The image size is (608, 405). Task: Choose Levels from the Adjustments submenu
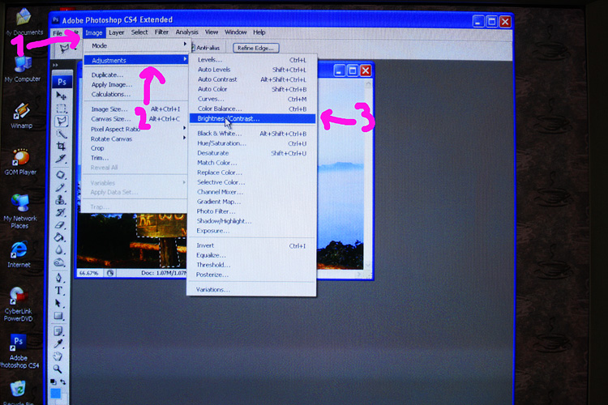(x=252, y=60)
